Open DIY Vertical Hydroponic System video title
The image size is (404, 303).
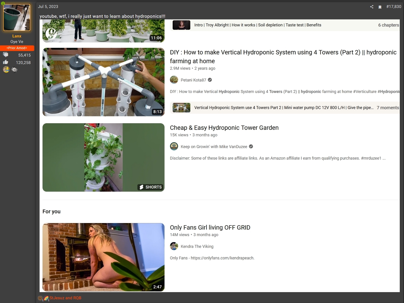pos(283,57)
